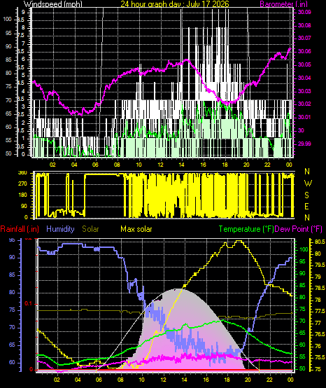
Task: Click the S wind direction label
Action: pyautogui.click(x=306, y=195)
